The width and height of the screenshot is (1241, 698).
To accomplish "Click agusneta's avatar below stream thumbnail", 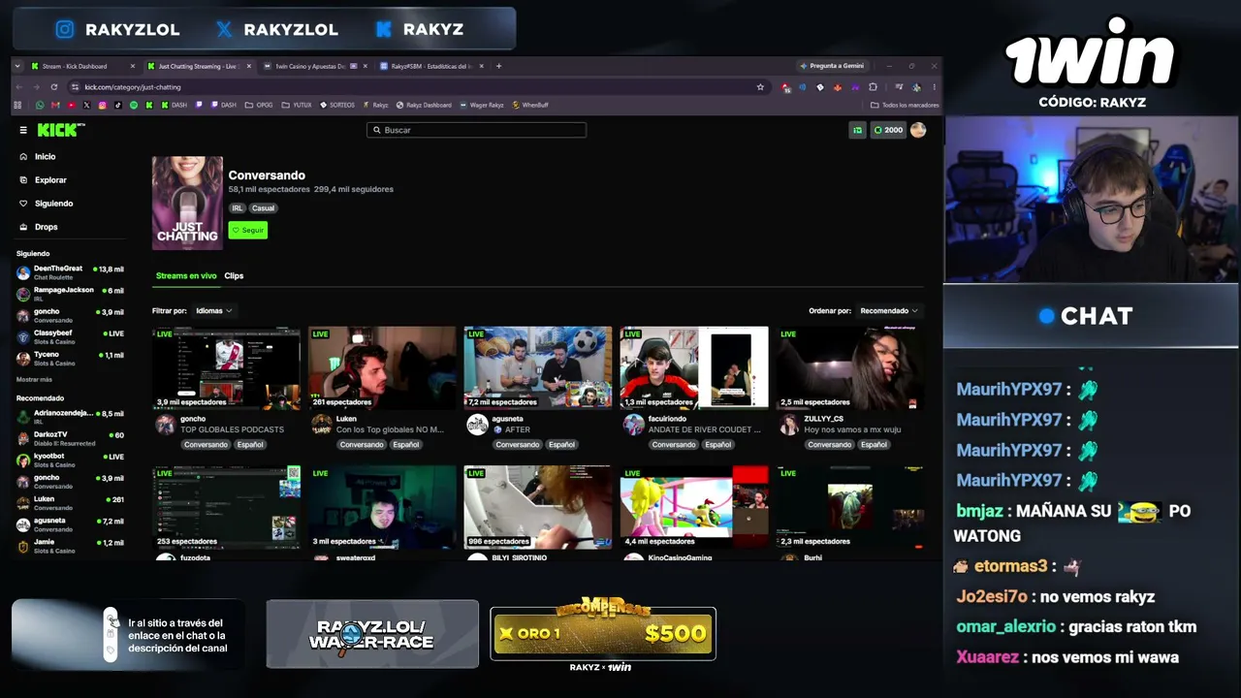I will [x=477, y=425].
